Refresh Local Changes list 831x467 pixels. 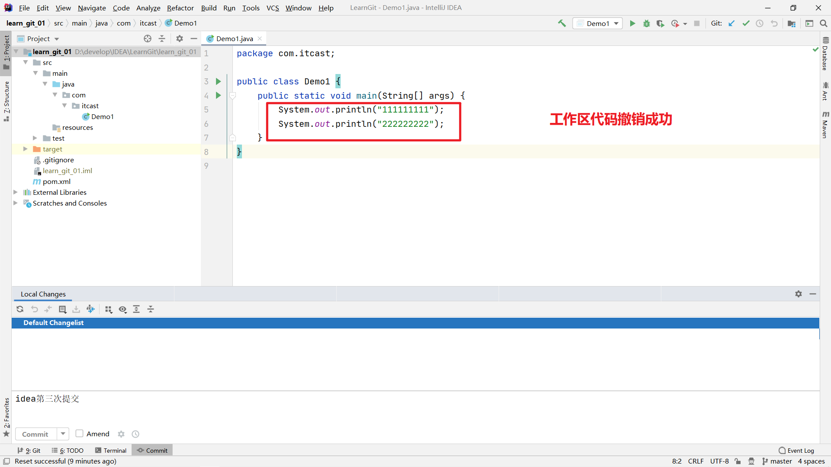[x=20, y=309]
